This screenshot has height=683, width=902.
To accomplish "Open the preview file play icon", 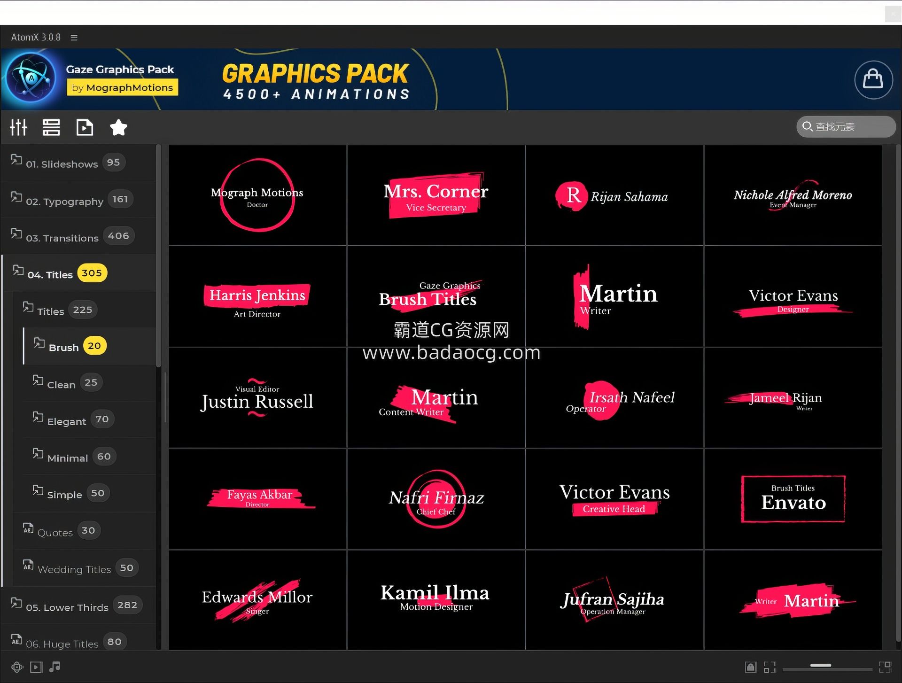I will coord(85,127).
